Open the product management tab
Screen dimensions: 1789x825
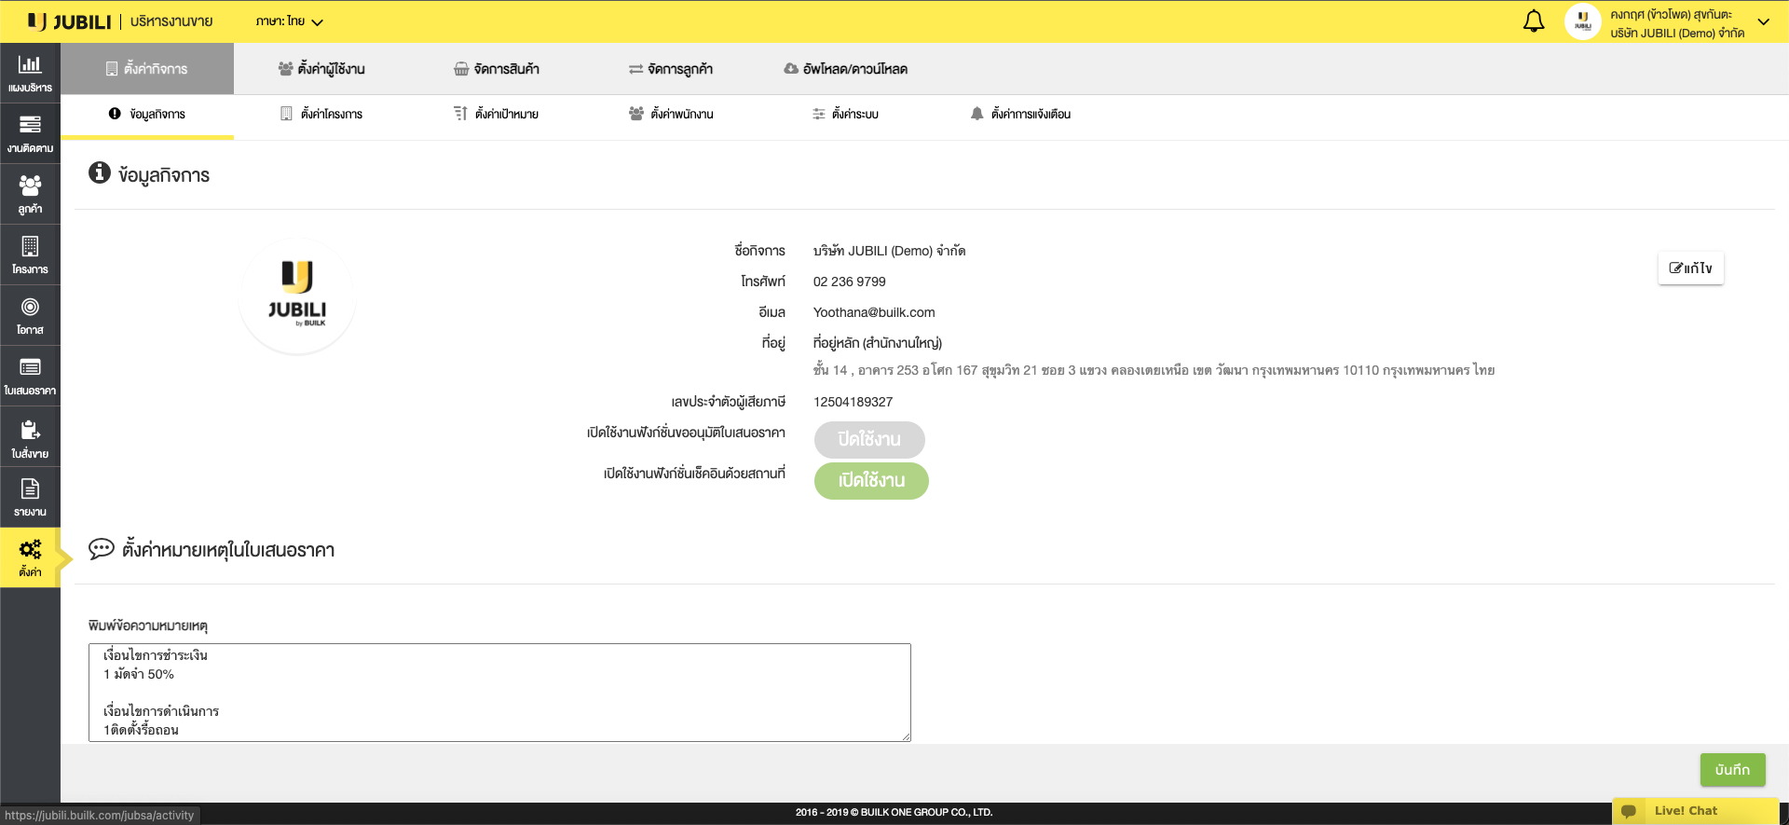[x=496, y=69]
